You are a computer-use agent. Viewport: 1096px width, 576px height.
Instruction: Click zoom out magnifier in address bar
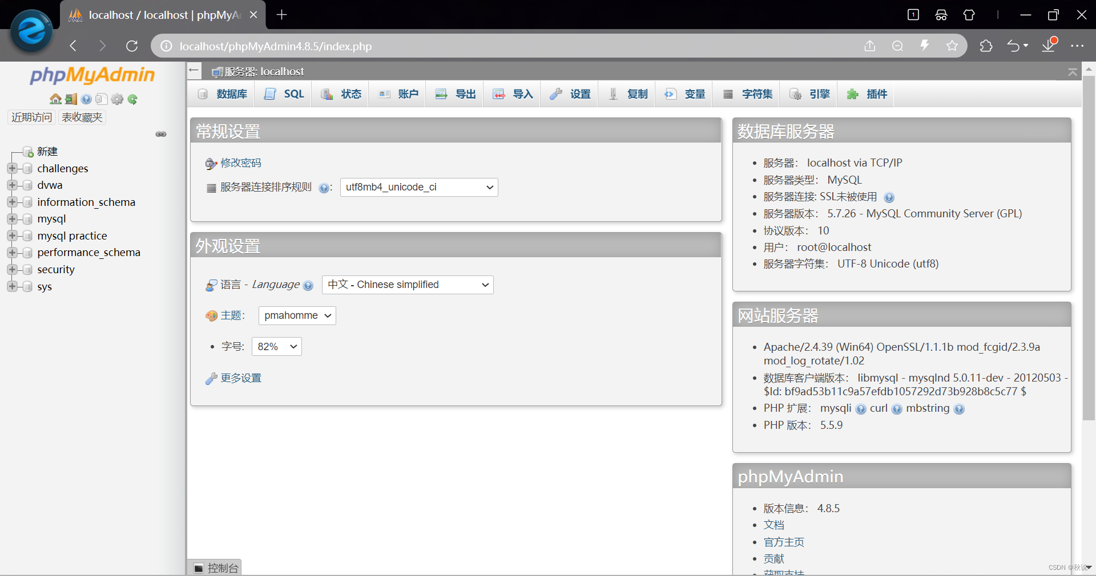897,46
